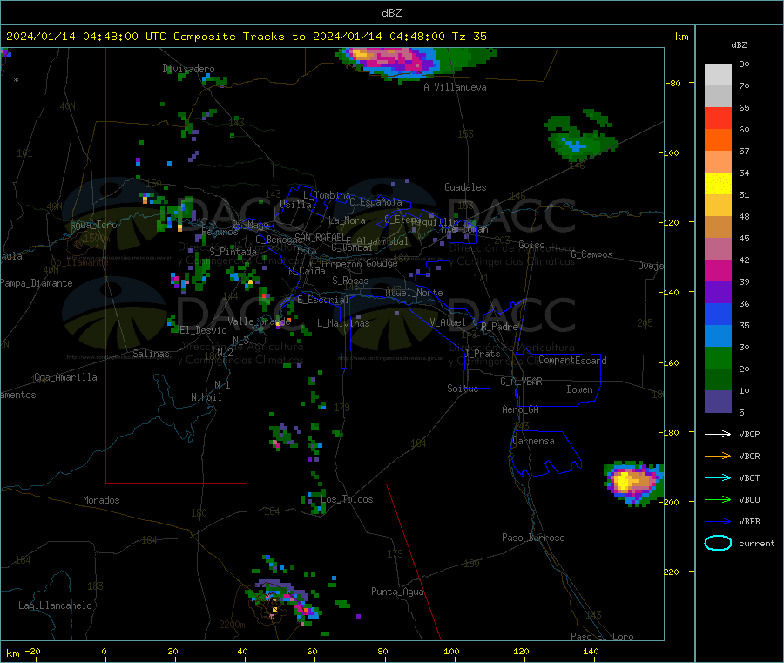The image size is (784, 663).
Task: Click the '100' tick on bottom axis
Action: pyautogui.click(x=451, y=652)
